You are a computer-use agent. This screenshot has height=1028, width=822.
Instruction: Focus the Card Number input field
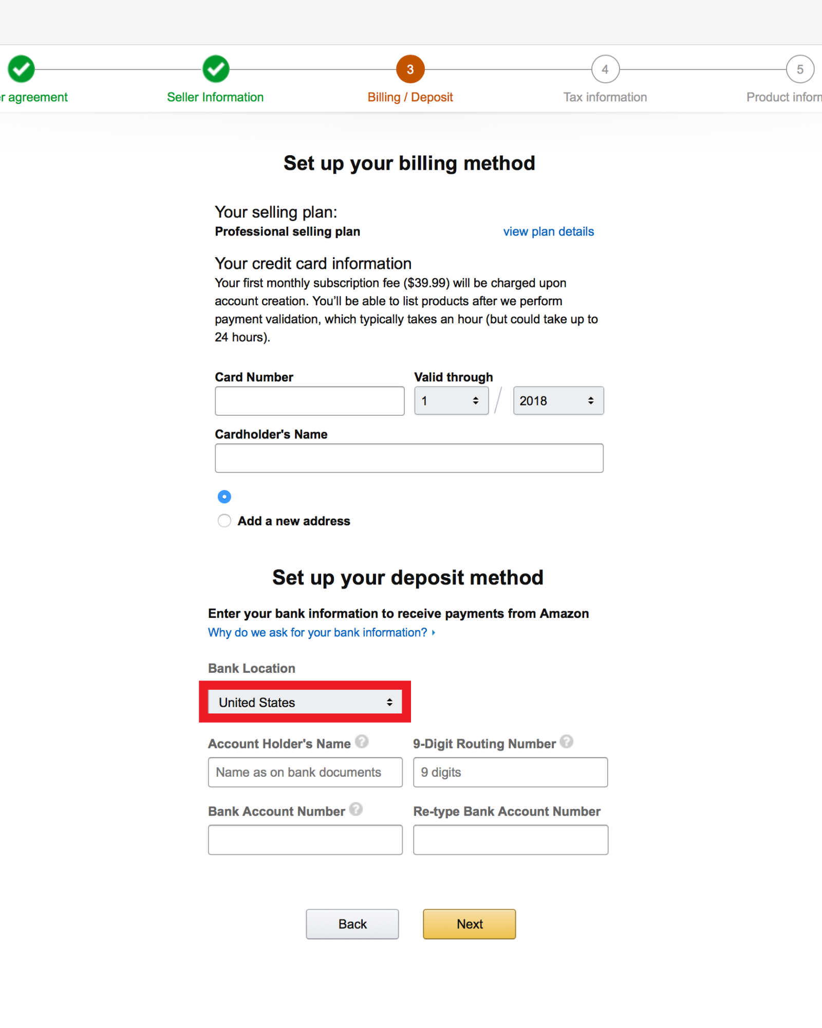click(310, 401)
